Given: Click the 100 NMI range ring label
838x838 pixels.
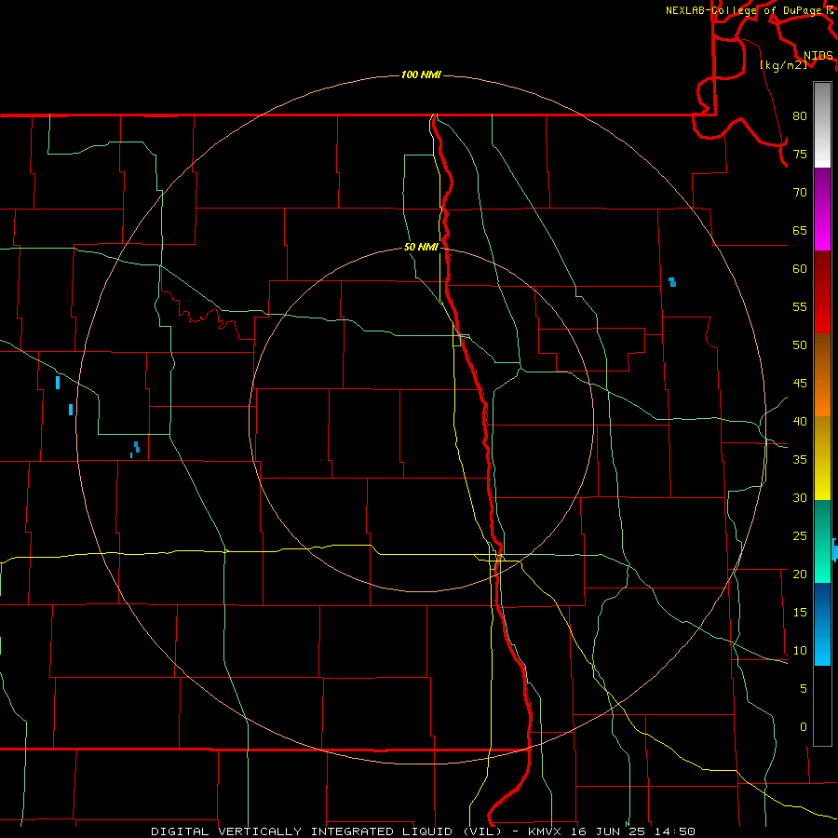Looking at the screenshot, I should pos(421,74).
